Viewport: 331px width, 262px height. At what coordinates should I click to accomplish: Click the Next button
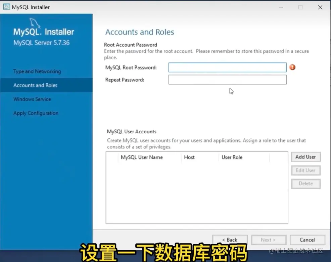[269, 240]
